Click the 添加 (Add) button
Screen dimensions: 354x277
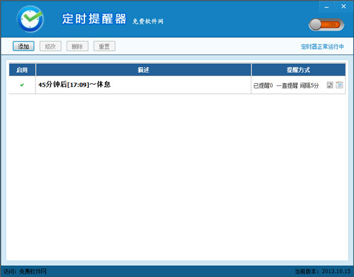[x=24, y=47]
